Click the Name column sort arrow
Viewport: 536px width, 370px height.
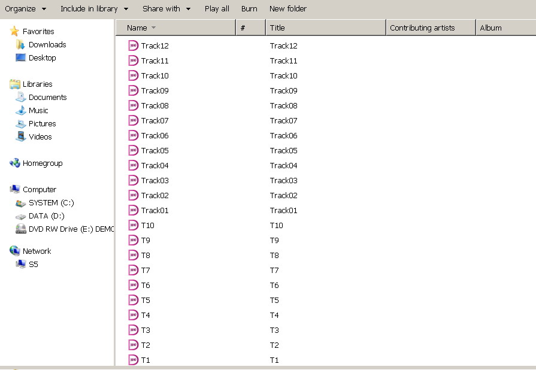154,28
